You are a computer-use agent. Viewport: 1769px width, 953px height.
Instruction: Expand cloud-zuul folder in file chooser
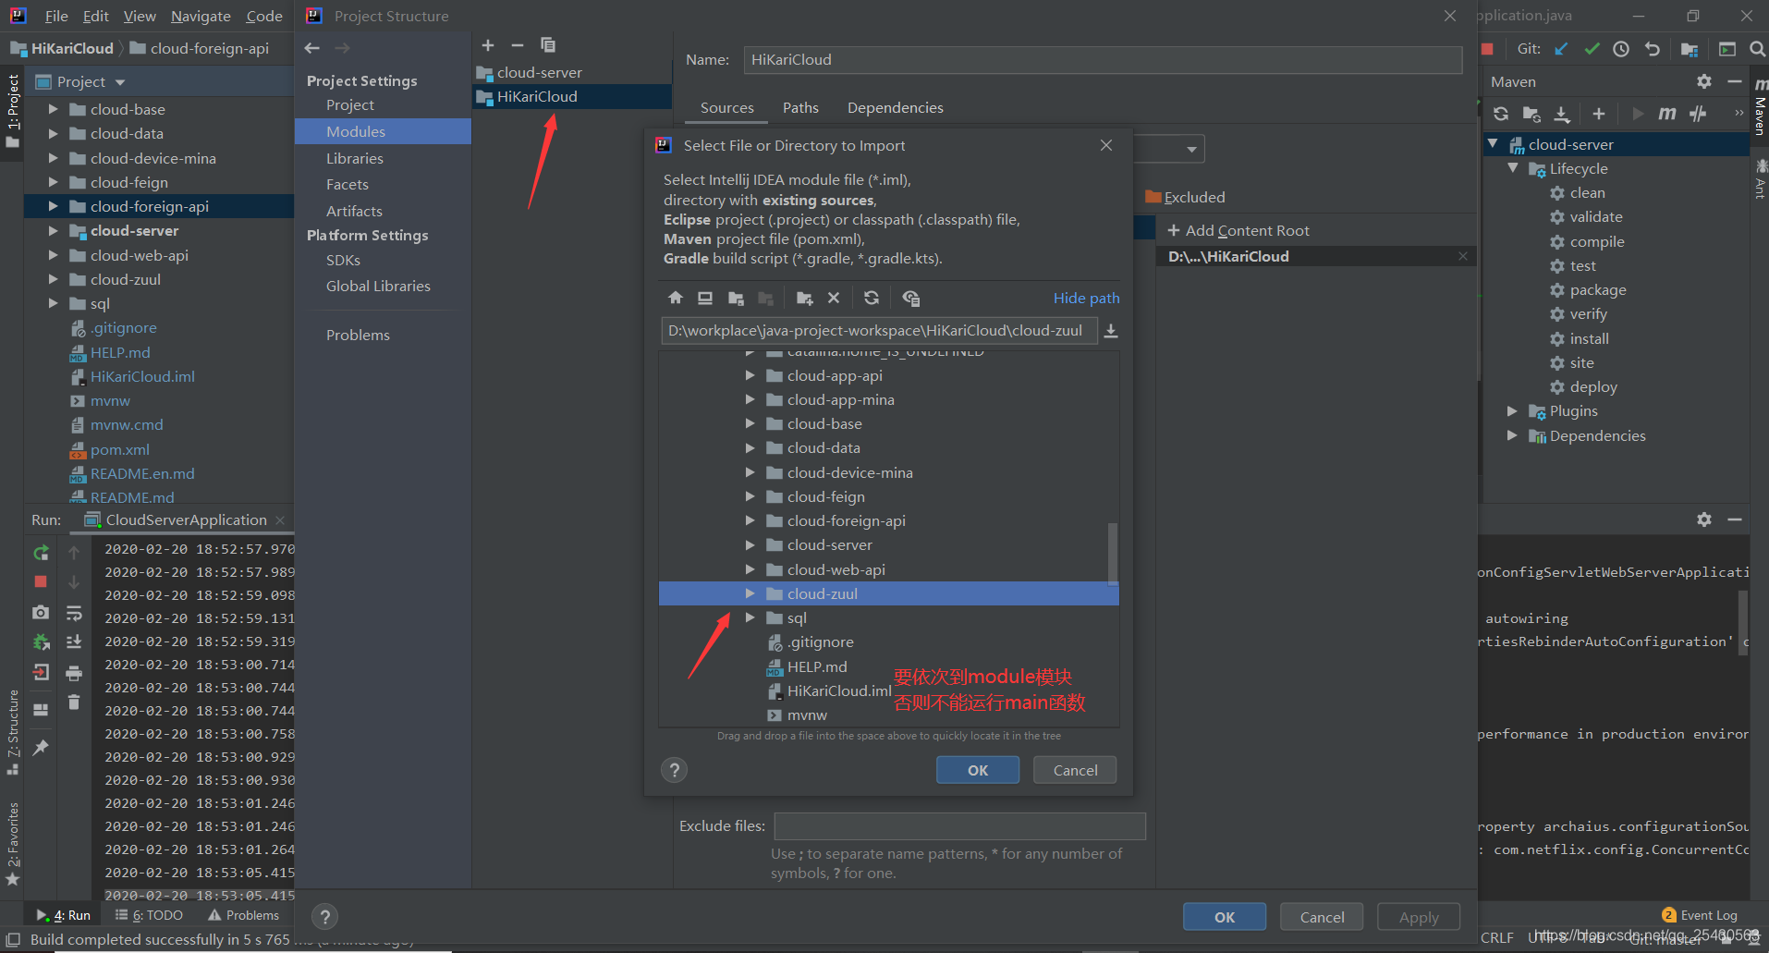(750, 593)
